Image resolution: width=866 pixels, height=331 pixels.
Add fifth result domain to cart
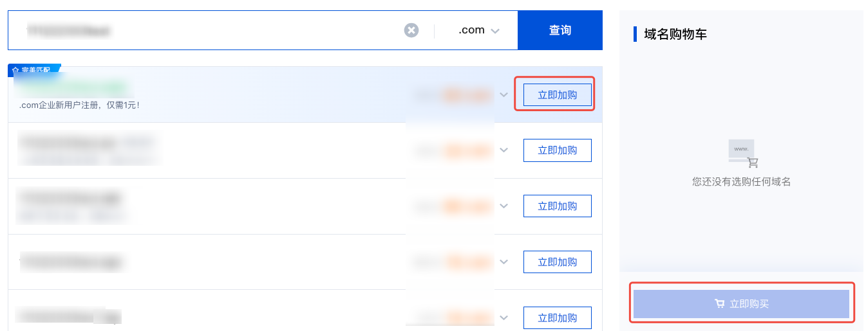tap(557, 318)
